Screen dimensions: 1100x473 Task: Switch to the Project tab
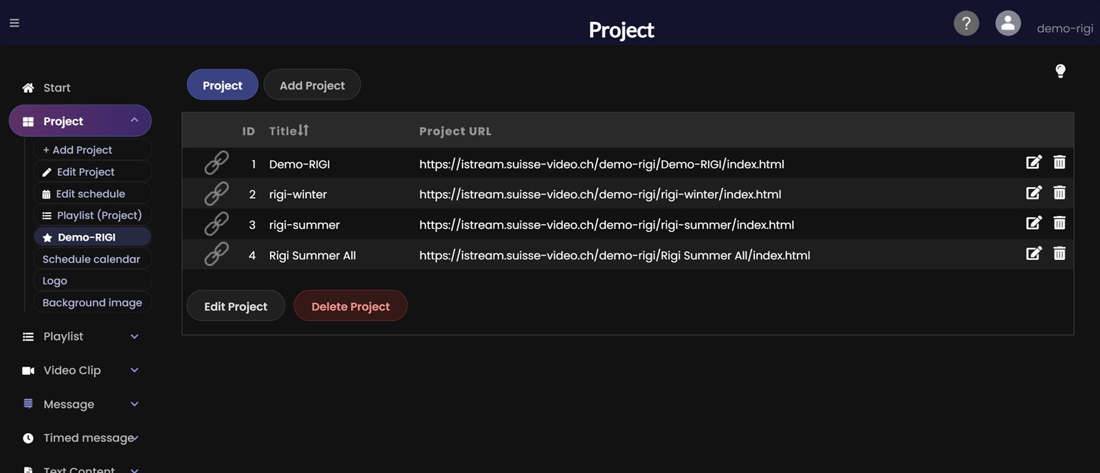point(223,85)
